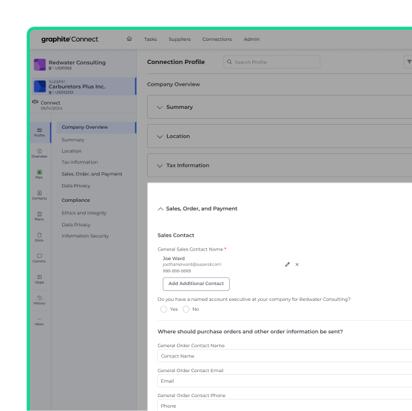Open the Risk sidebar icon

[x=40, y=174]
